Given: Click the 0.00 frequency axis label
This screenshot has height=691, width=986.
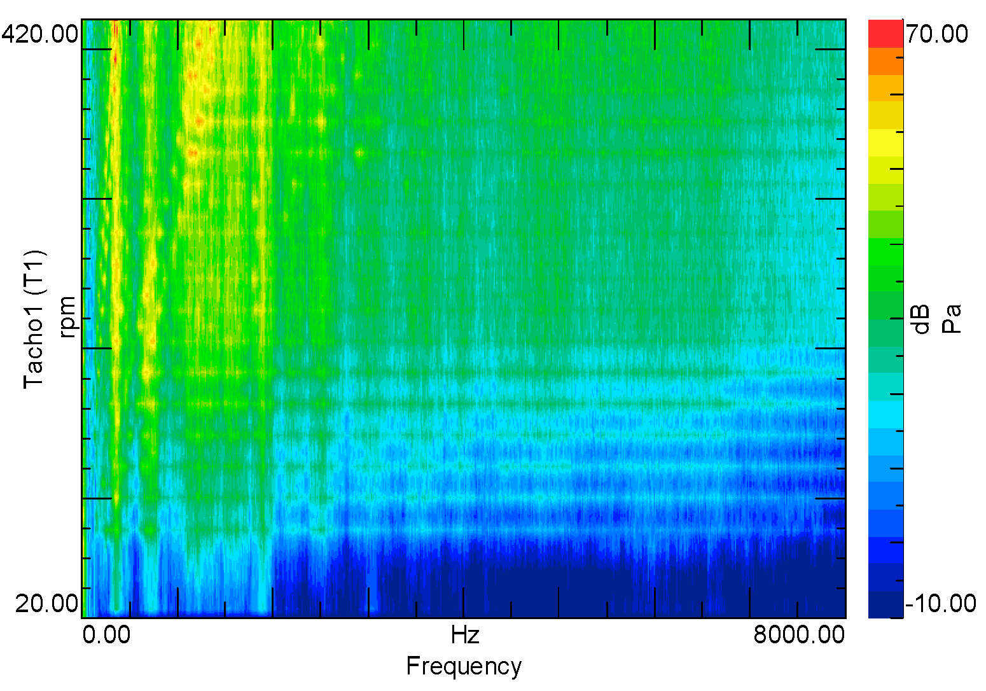Looking at the screenshot, I should click(107, 635).
